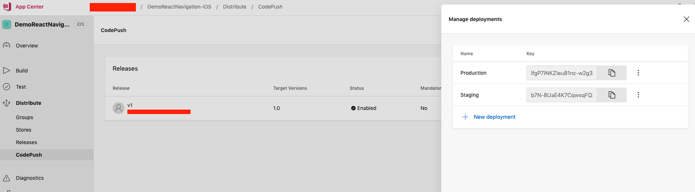Select the Production key text field

tap(561, 73)
